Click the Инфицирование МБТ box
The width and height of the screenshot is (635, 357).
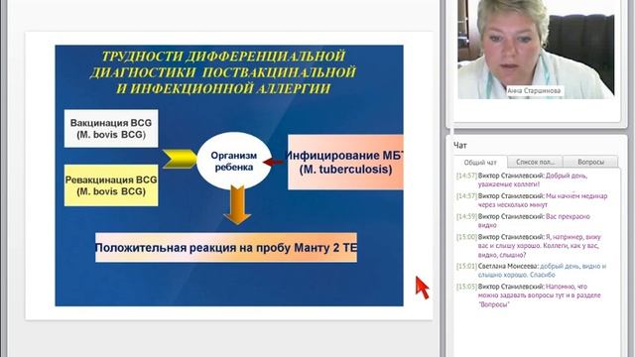point(345,162)
